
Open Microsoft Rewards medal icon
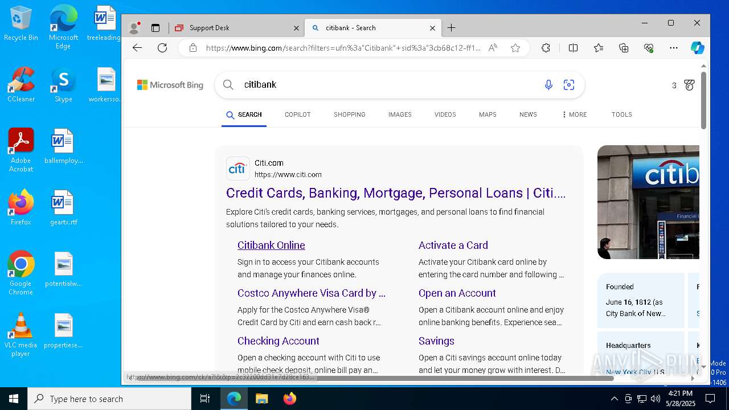tap(689, 85)
